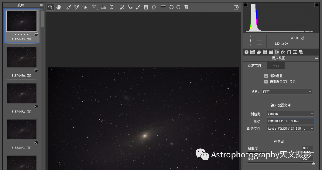The width and height of the screenshot is (322, 170).
Task: Open the Presets sliders panel icon
Action: (295, 52)
